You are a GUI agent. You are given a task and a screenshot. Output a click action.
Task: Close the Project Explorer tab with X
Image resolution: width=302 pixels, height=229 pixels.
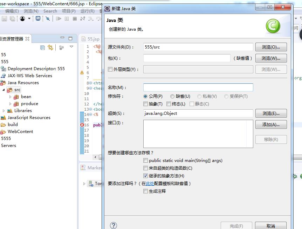[x=27, y=39]
